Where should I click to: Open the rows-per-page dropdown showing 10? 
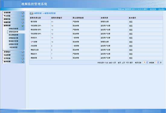point(145,63)
